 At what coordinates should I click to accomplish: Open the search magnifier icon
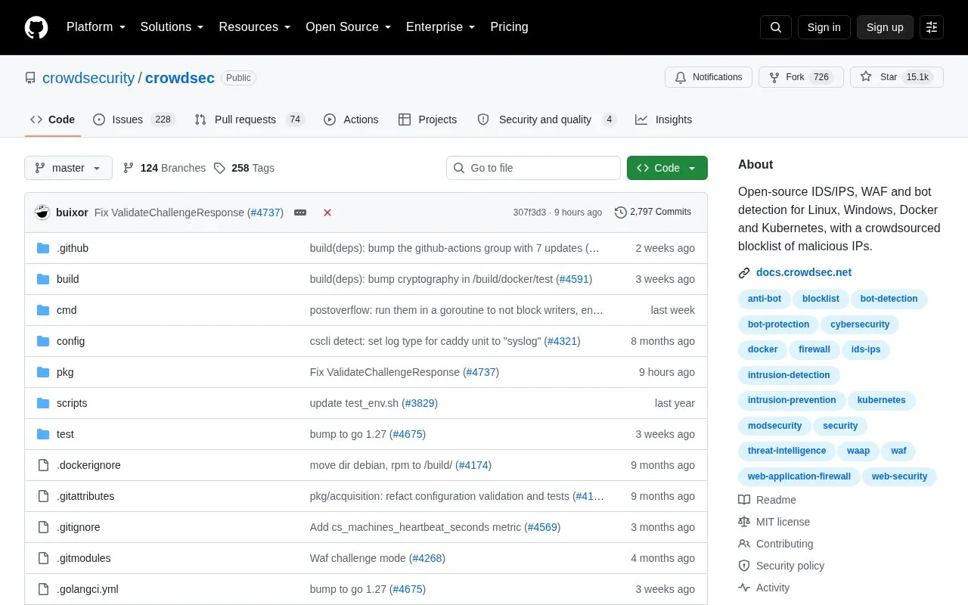(776, 27)
